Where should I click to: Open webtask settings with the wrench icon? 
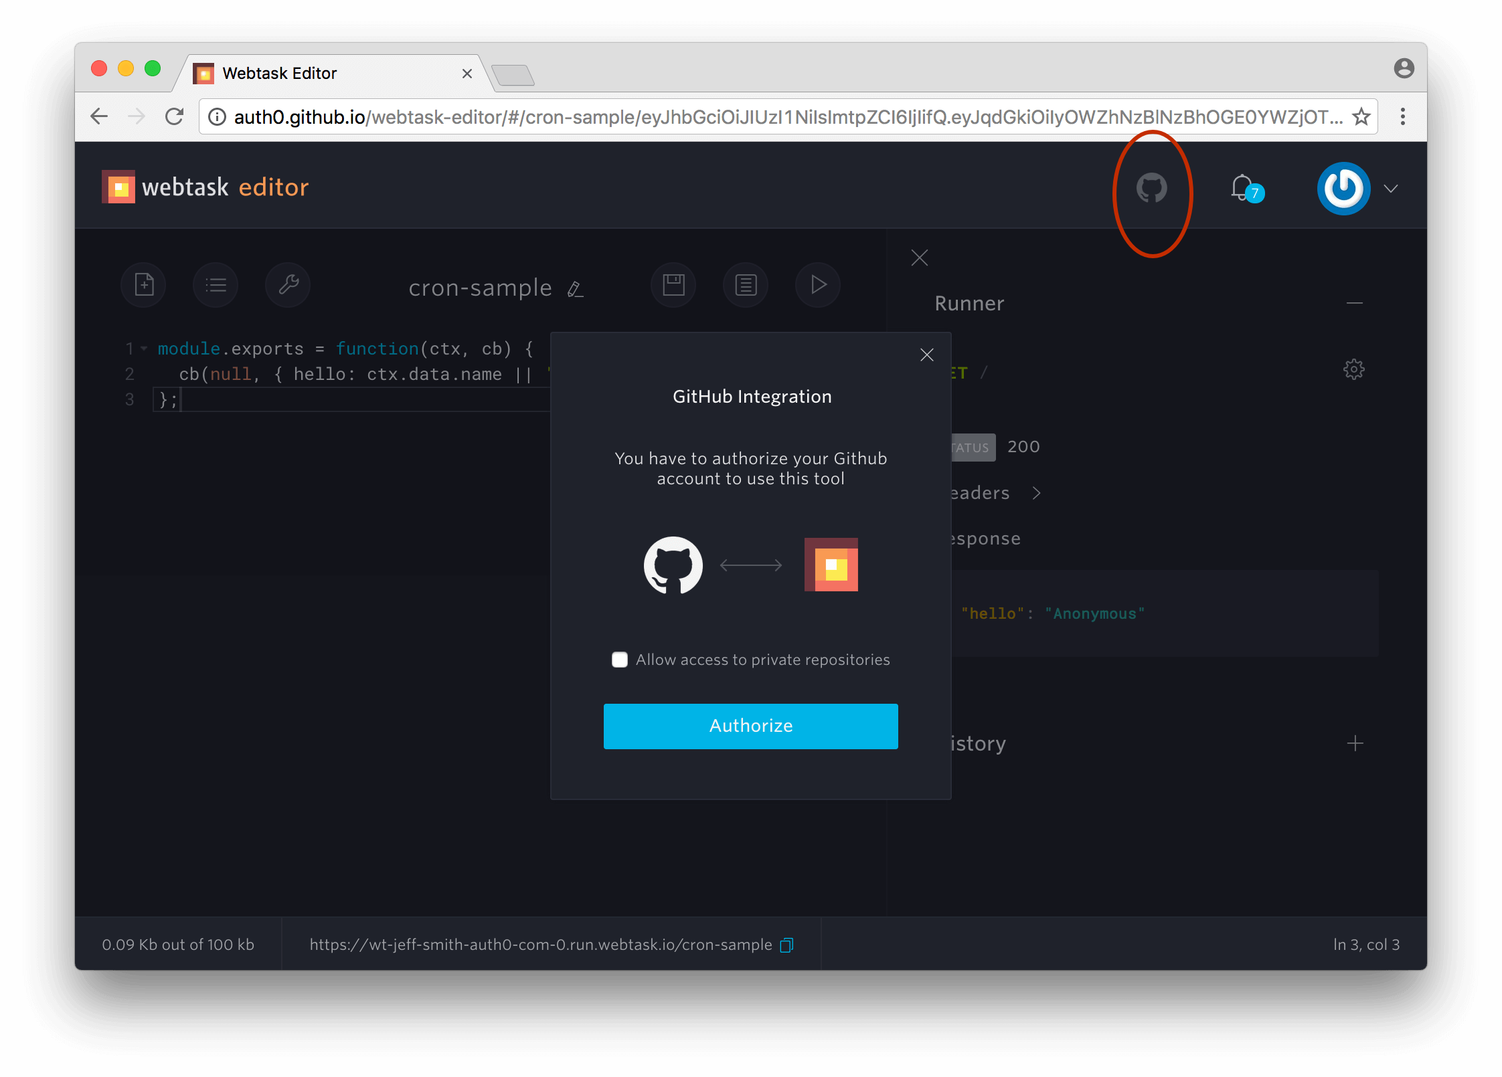pos(288,285)
